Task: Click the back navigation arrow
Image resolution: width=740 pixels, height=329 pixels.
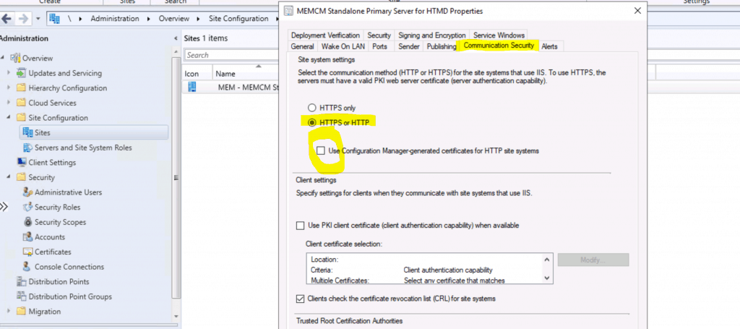Action: tap(7, 19)
